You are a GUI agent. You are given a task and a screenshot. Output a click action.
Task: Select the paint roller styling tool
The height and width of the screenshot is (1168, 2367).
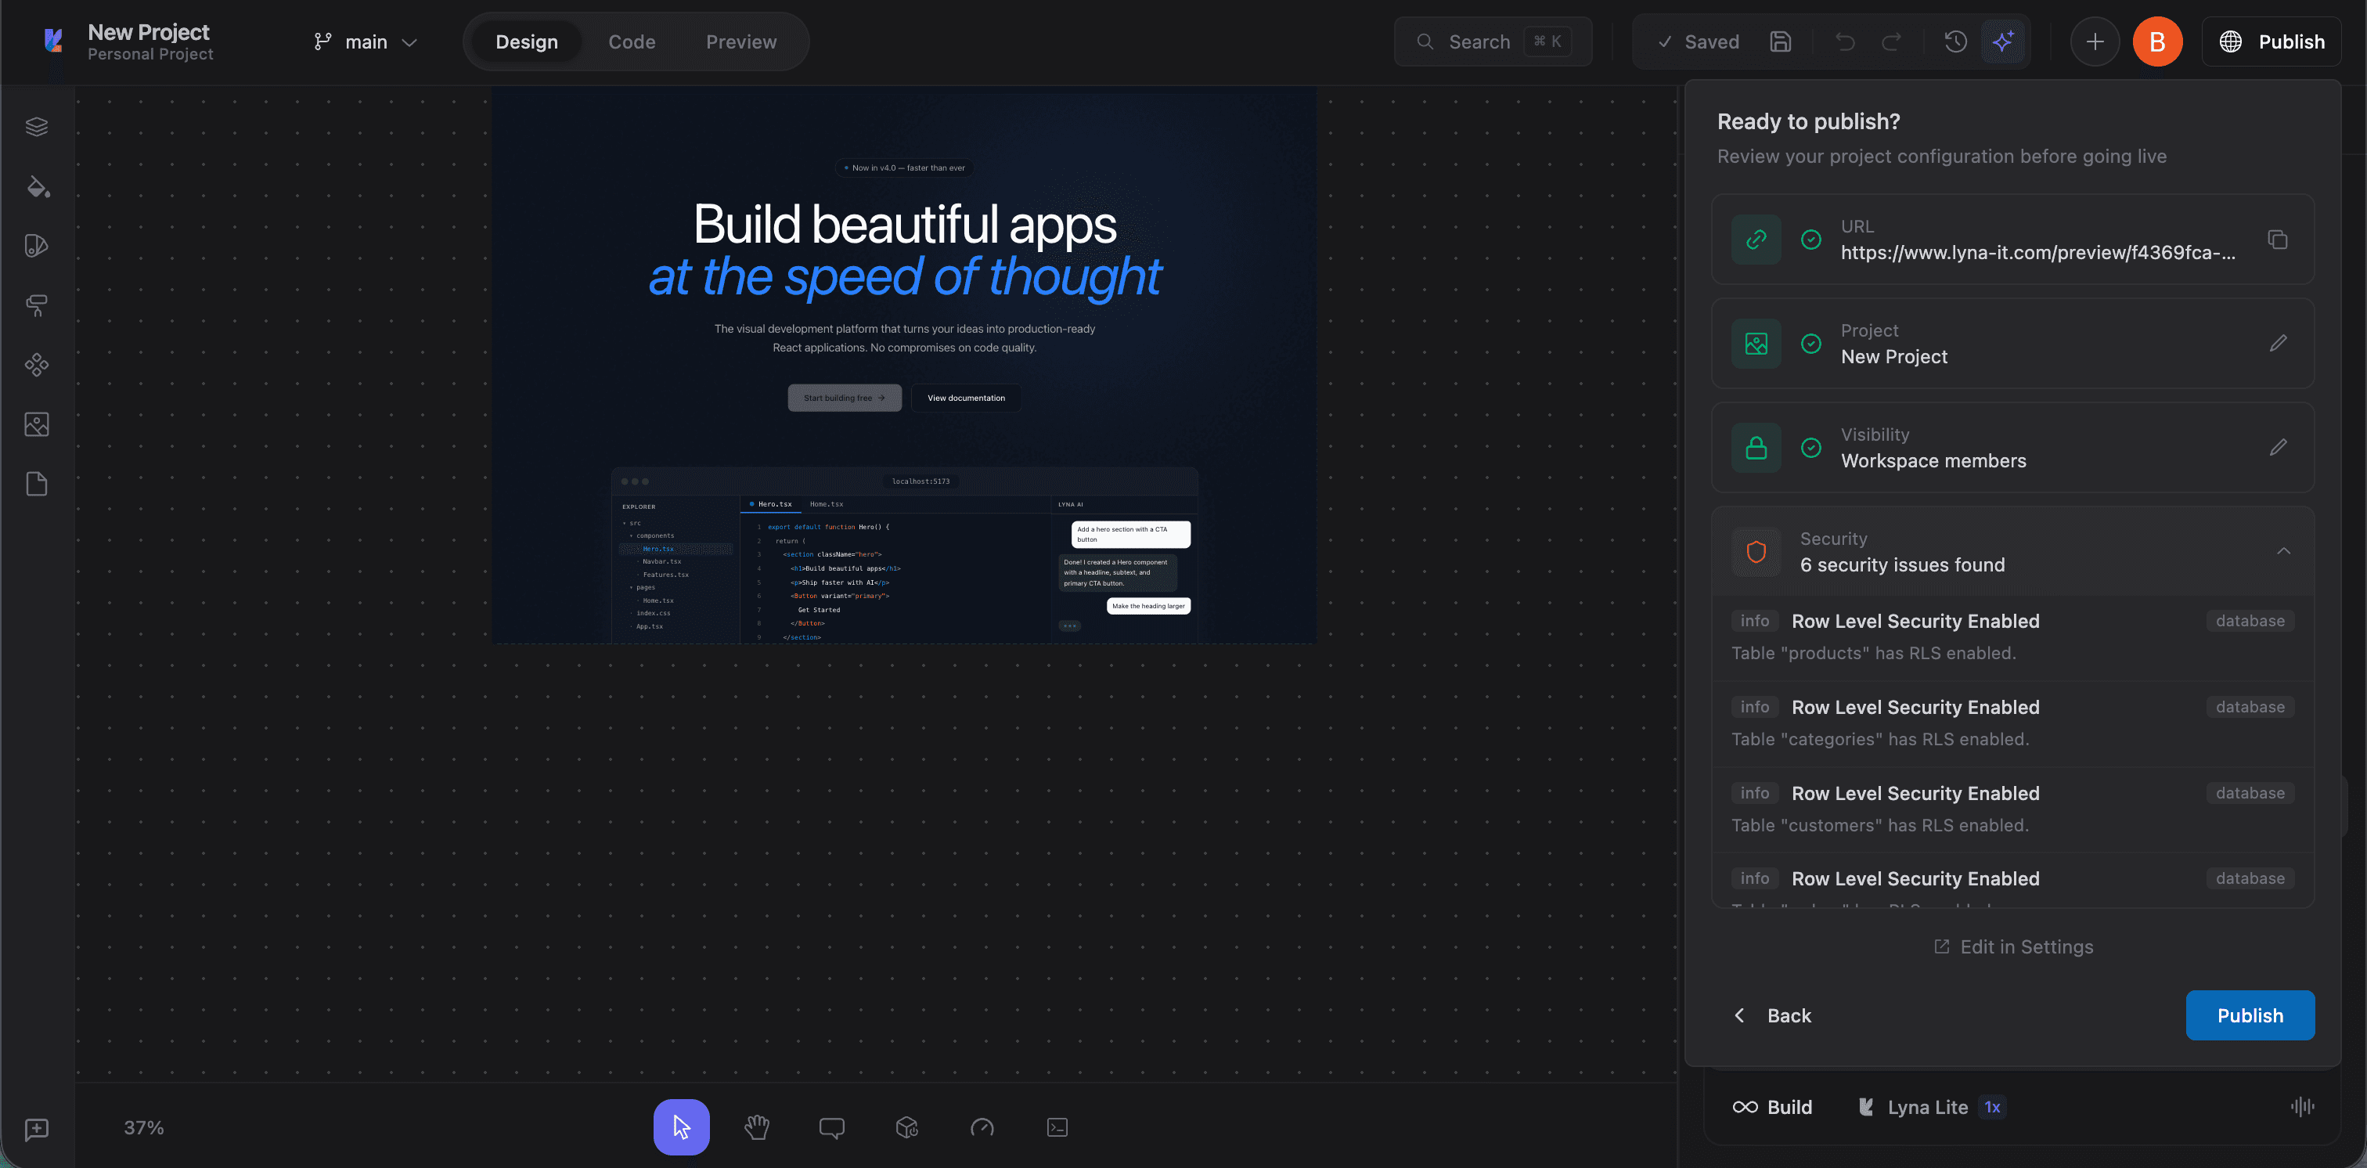point(37,305)
